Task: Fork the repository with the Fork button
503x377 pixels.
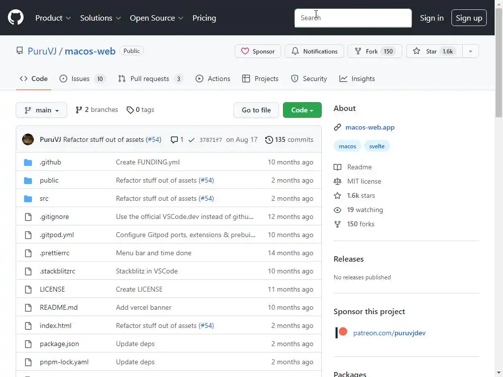Action: pyautogui.click(x=375, y=51)
